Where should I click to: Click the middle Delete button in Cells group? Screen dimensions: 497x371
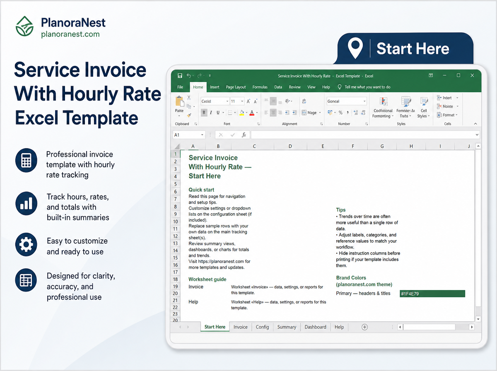[x=447, y=106]
